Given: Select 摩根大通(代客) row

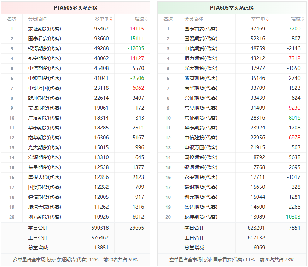Looking at the screenshot, I should click(76, 177).
